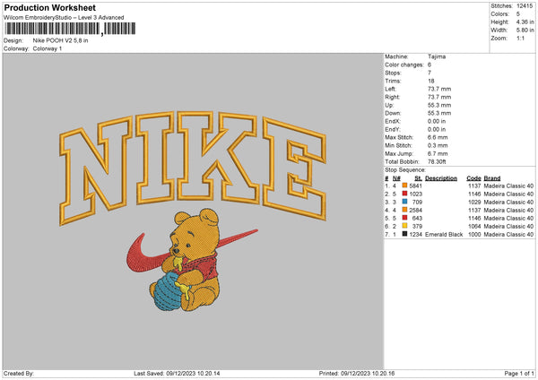Click the Trims value 18
Image resolution: width=538 pixels, height=380 pixels.
(431, 81)
